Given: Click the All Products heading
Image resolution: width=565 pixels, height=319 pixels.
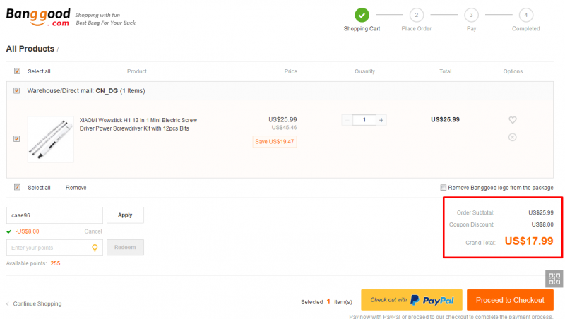Looking at the screenshot, I should [30, 49].
